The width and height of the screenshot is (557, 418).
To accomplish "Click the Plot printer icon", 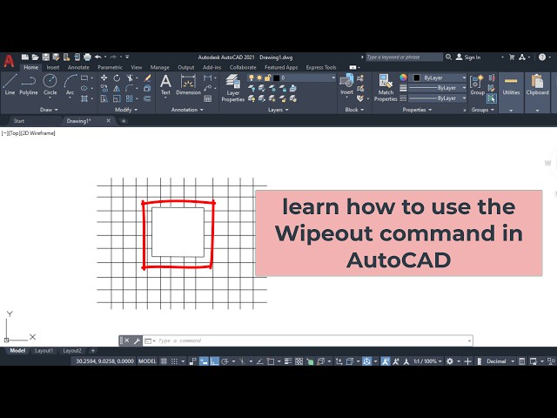I will click(x=87, y=57).
